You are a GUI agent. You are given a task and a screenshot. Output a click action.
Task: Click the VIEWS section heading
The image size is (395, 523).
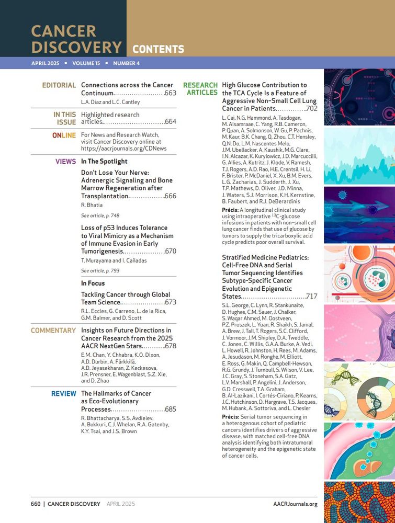(66, 162)
